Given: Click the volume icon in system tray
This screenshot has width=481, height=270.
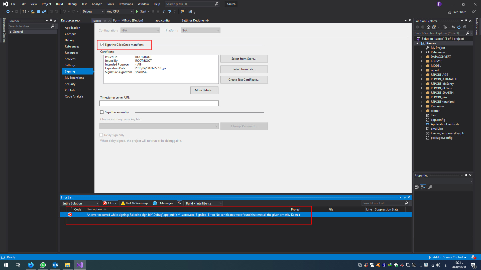Looking at the screenshot, I should pos(438,265).
